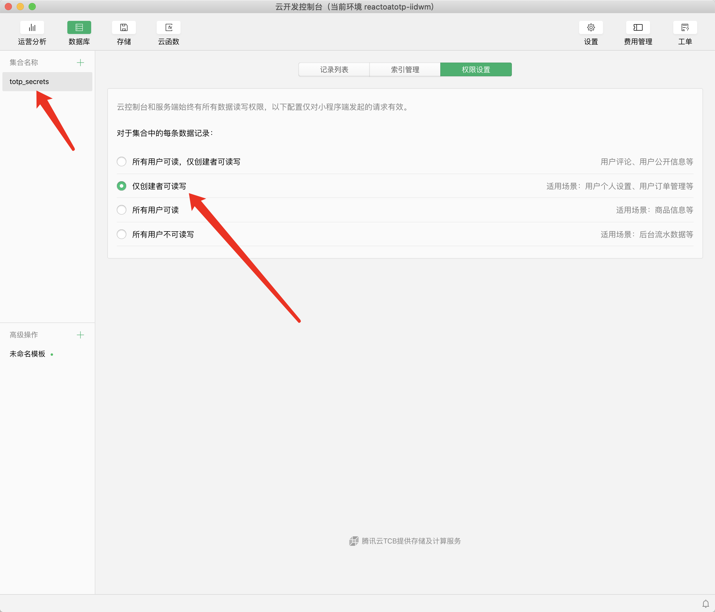Open the 工单 ticket icon
This screenshot has width=715, height=612.
[x=685, y=28]
